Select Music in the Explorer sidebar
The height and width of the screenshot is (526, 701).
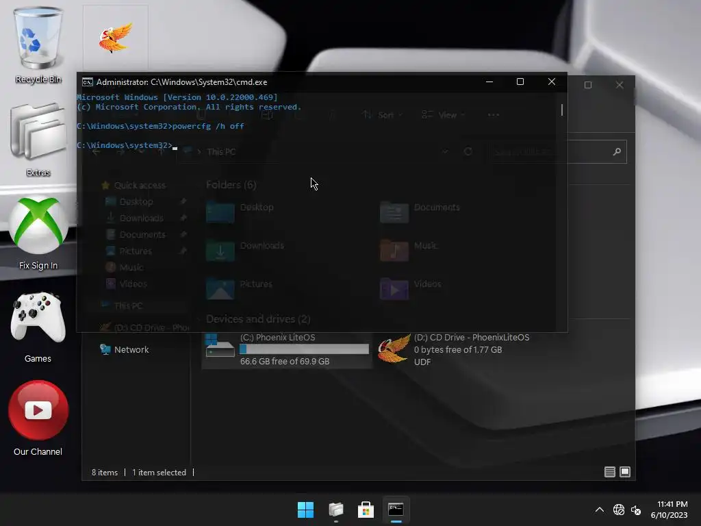pyautogui.click(x=131, y=268)
